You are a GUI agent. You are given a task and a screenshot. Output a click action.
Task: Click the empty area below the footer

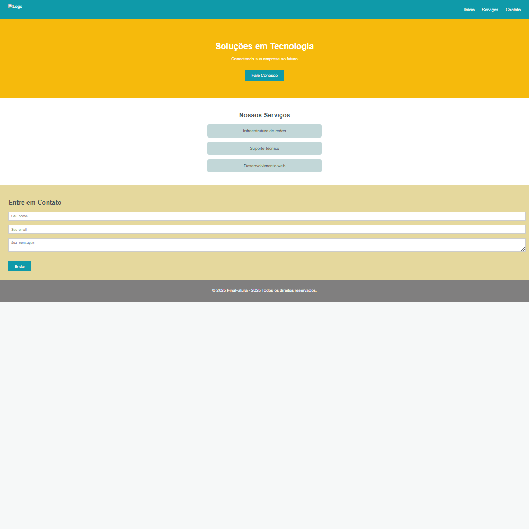264,413
